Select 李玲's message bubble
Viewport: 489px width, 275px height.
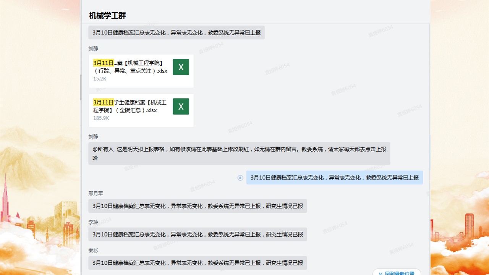point(198,235)
